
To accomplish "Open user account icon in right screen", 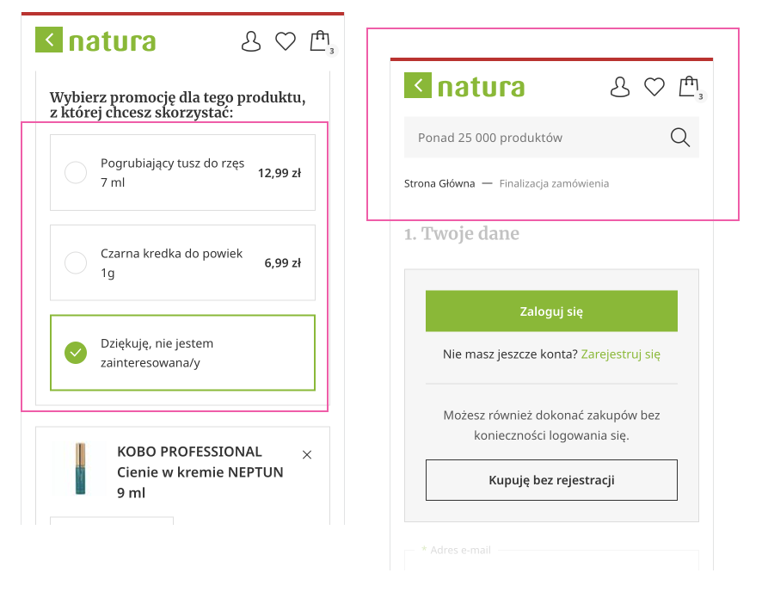I will (619, 87).
